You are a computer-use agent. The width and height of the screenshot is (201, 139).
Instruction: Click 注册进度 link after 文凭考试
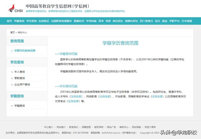coord(73,101)
